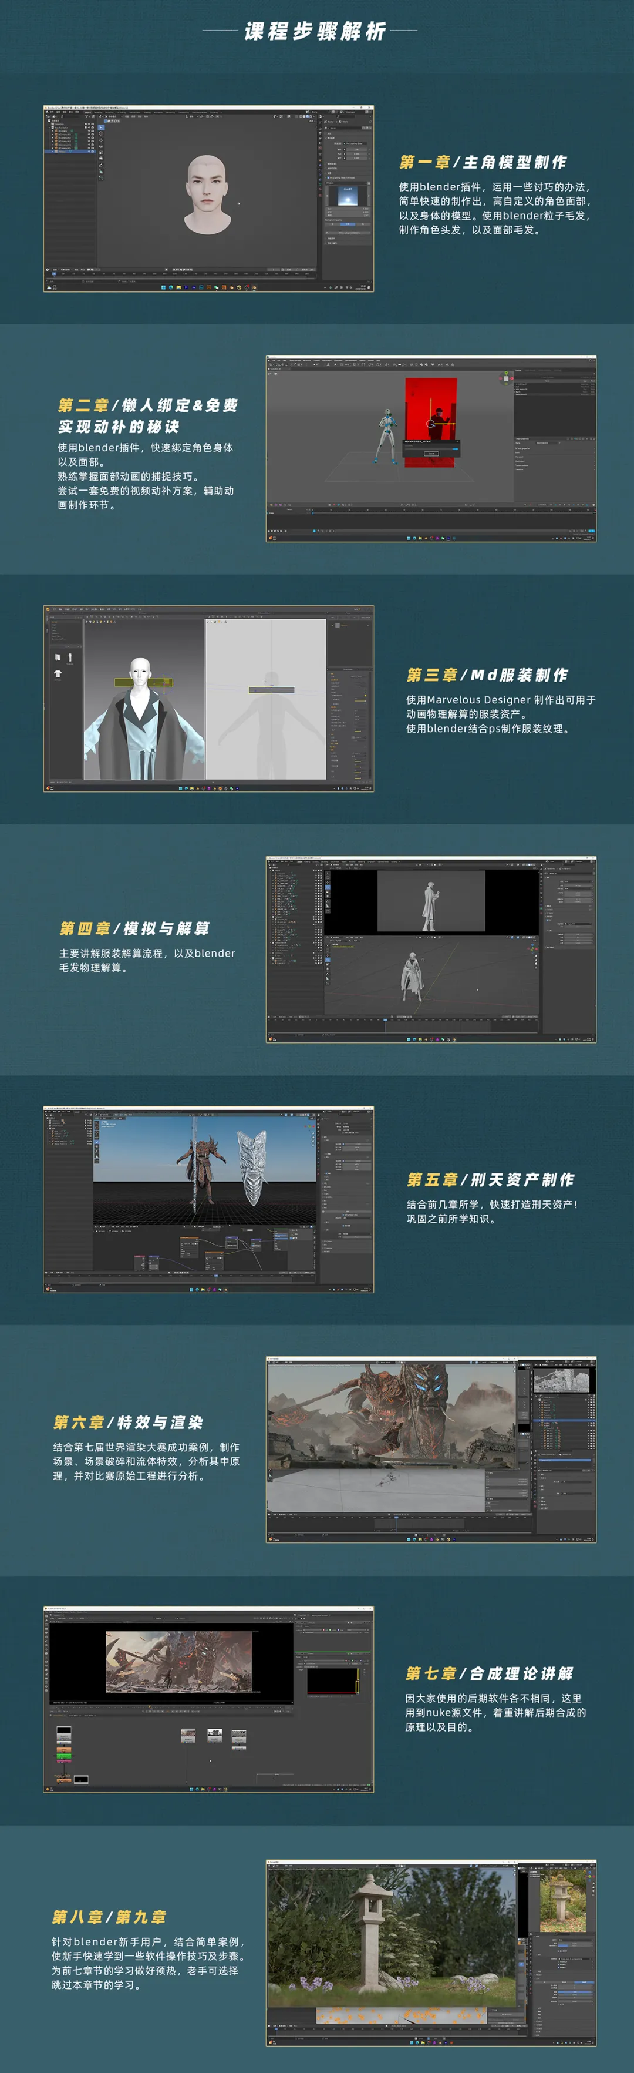The height and width of the screenshot is (2073, 634).
Task: Click the 第一章/主角模型制作 heading
Action: tap(483, 163)
